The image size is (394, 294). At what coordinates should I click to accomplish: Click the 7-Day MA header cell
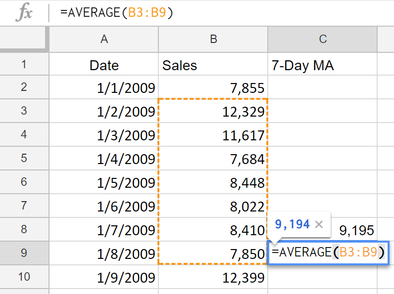pyautogui.click(x=323, y=65)
